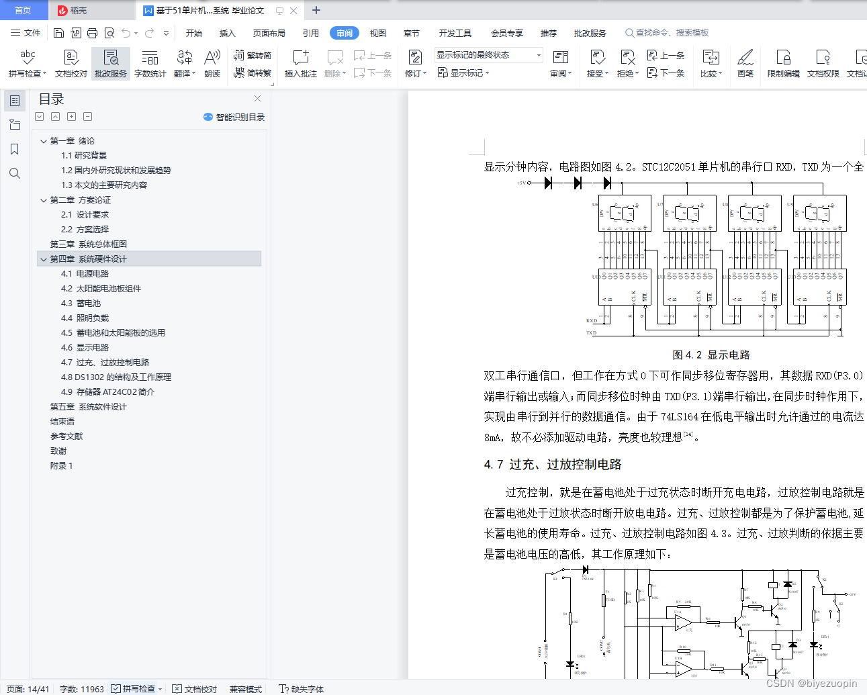Collapse the 第四章 系统硬件设计 chapter

click(44, 259)
